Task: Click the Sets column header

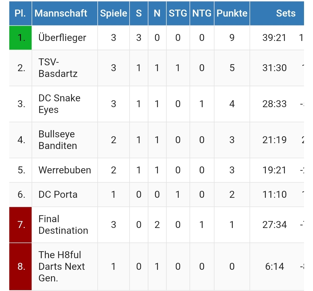Action: 285,13
